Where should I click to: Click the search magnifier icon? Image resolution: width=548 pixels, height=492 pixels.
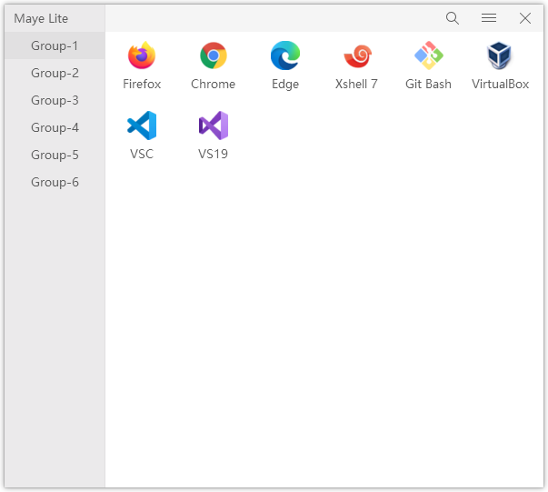pos(453,18)
